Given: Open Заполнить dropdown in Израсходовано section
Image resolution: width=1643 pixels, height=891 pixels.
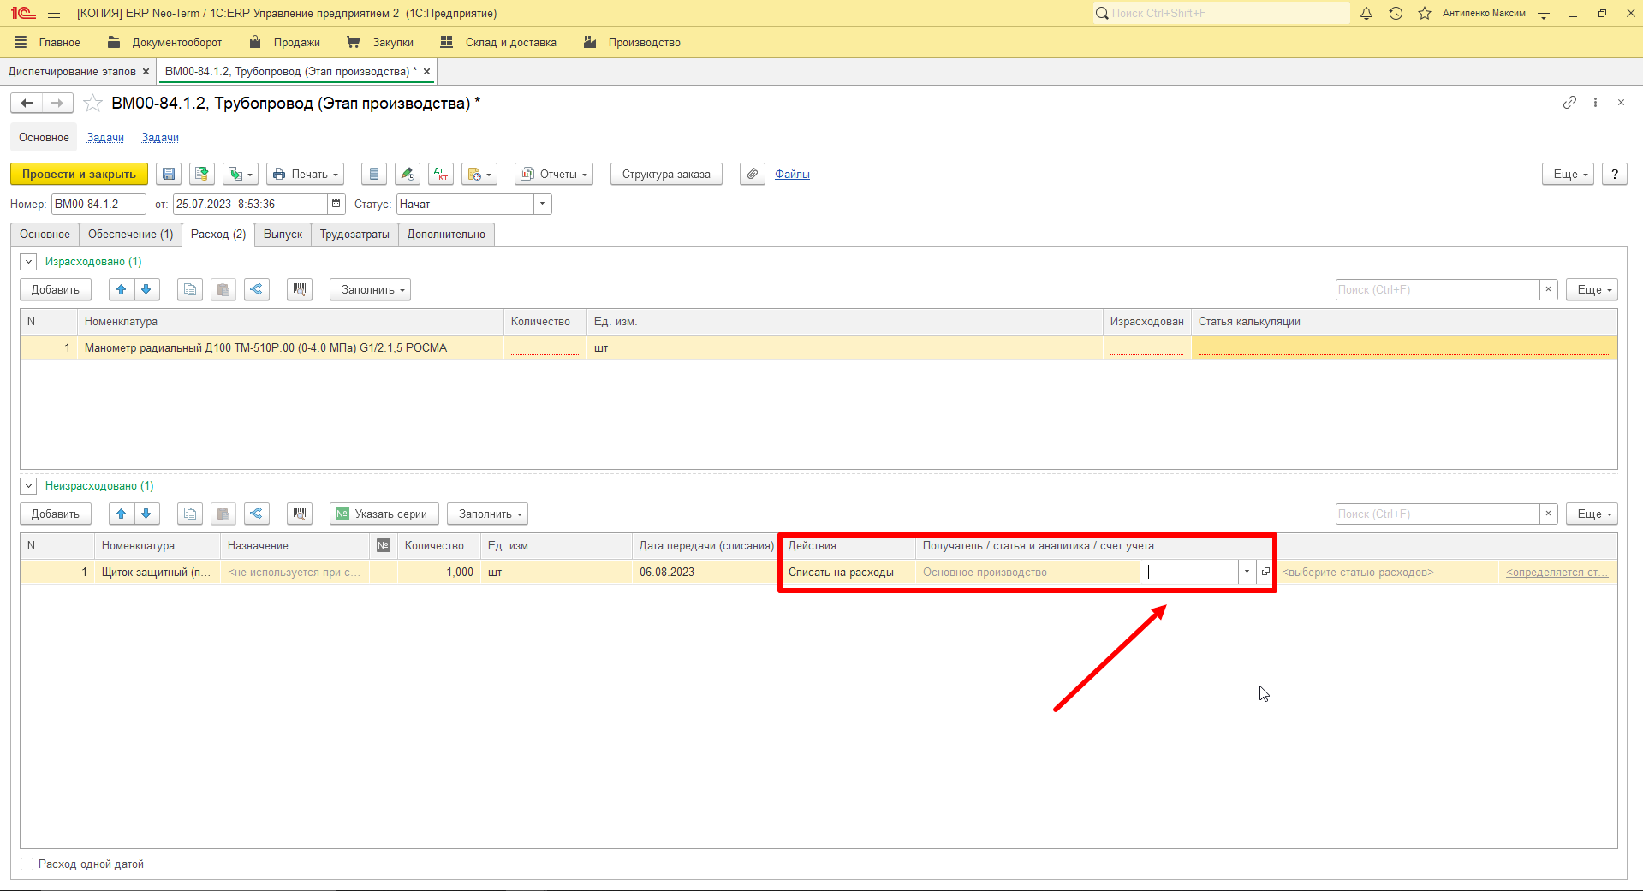Looking at the screenshot, I should coord(370,289).
